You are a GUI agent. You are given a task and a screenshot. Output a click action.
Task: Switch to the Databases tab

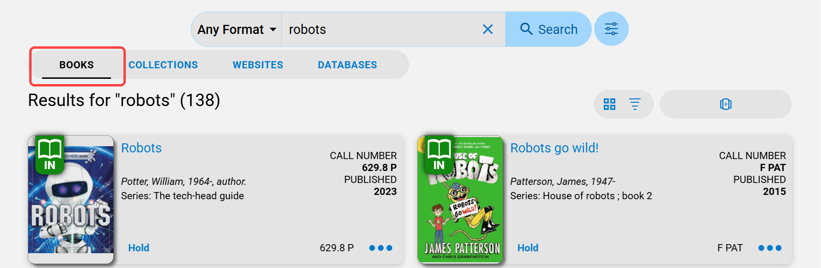[x=347, y=65]
